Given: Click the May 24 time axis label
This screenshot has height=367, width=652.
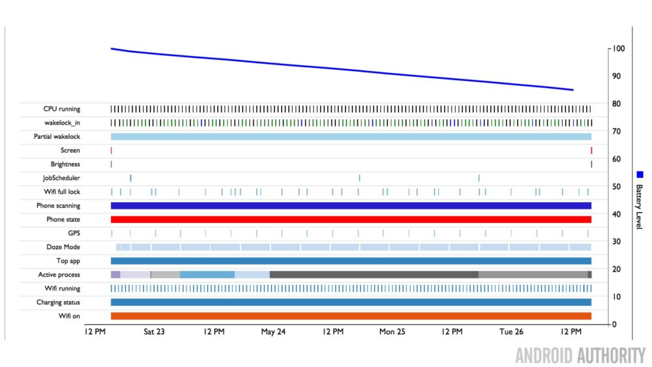Looking at the screenshot, I should pos(273,332).
